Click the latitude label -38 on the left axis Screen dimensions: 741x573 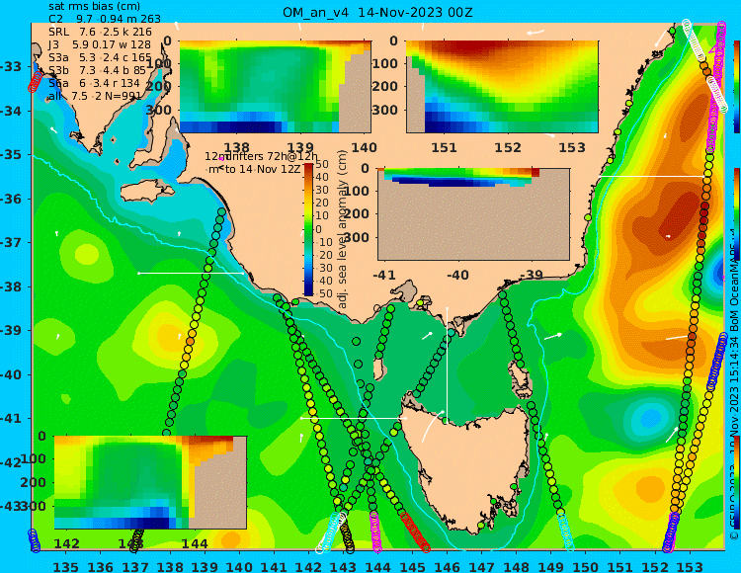(12, 286)
